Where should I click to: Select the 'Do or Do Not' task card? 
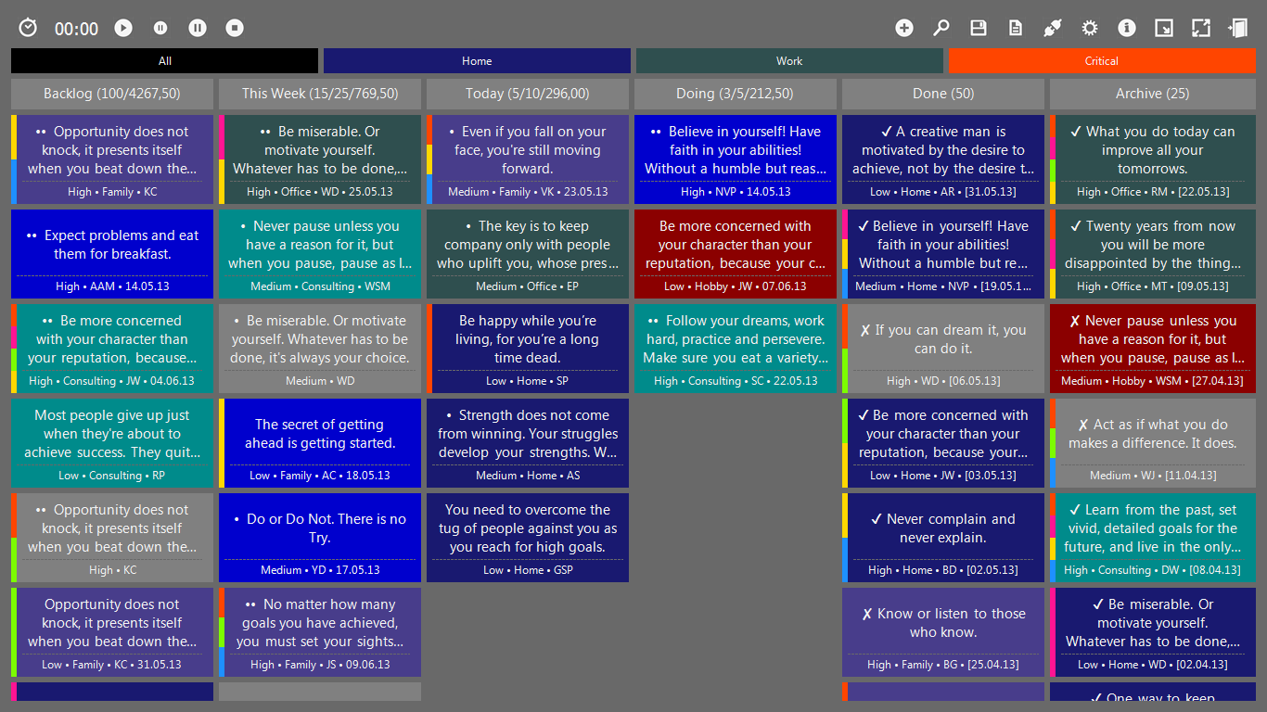tap(320, 537)
